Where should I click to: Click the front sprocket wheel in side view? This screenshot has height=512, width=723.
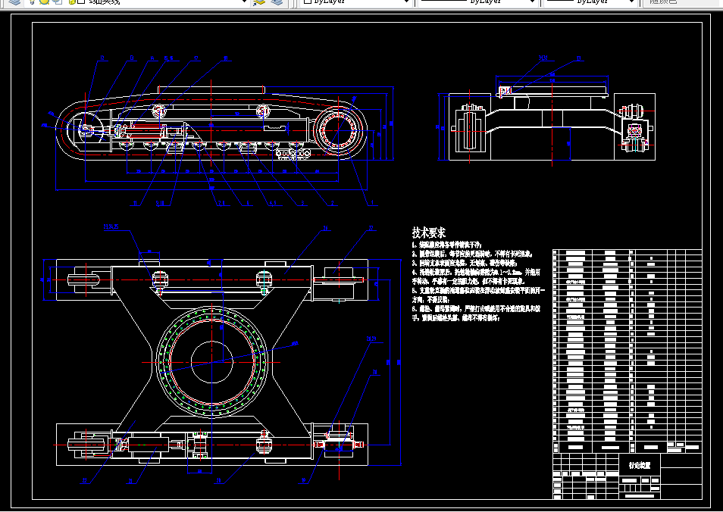pyautogui.click(x=340, y=130)
